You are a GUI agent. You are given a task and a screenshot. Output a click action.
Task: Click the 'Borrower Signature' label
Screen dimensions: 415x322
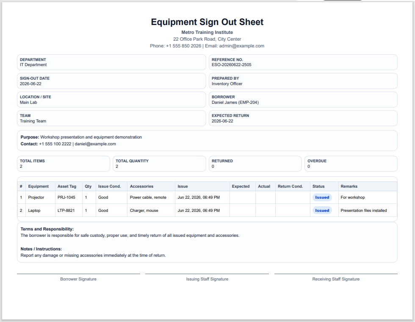[x=78, y=279]
